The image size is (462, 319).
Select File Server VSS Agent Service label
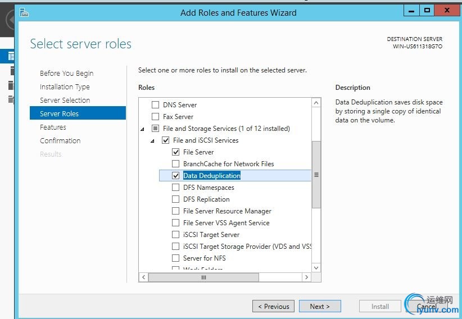click(227, 222)
